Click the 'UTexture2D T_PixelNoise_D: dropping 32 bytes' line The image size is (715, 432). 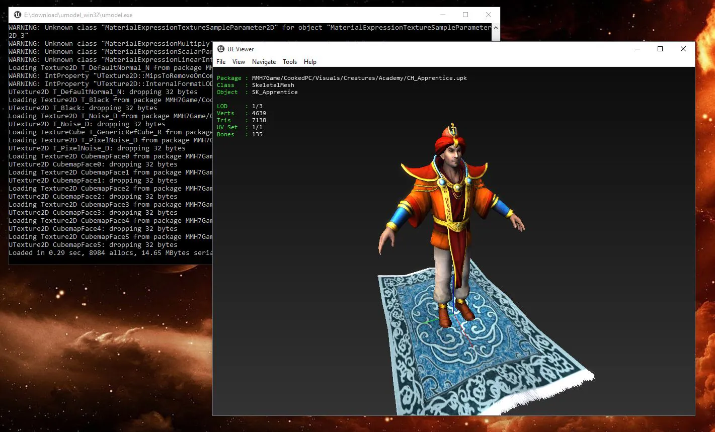[x=97, y=148]
